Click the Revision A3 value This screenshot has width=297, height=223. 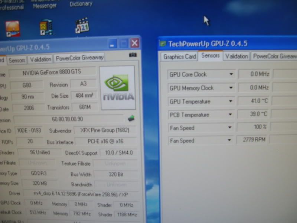(x=84, y=84)
